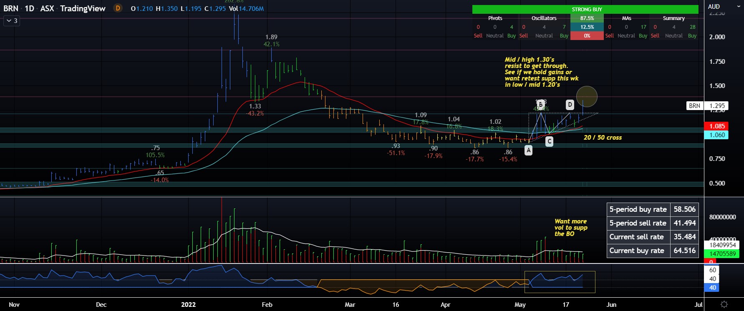744x311 pixels.
Task: Select the highlighted circle on latest candle
Action: coord(587,96)
